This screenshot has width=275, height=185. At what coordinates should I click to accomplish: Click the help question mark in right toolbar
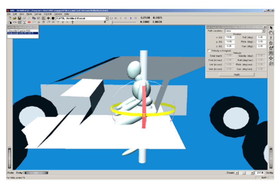pyautogui.click(x=271, y=38)
